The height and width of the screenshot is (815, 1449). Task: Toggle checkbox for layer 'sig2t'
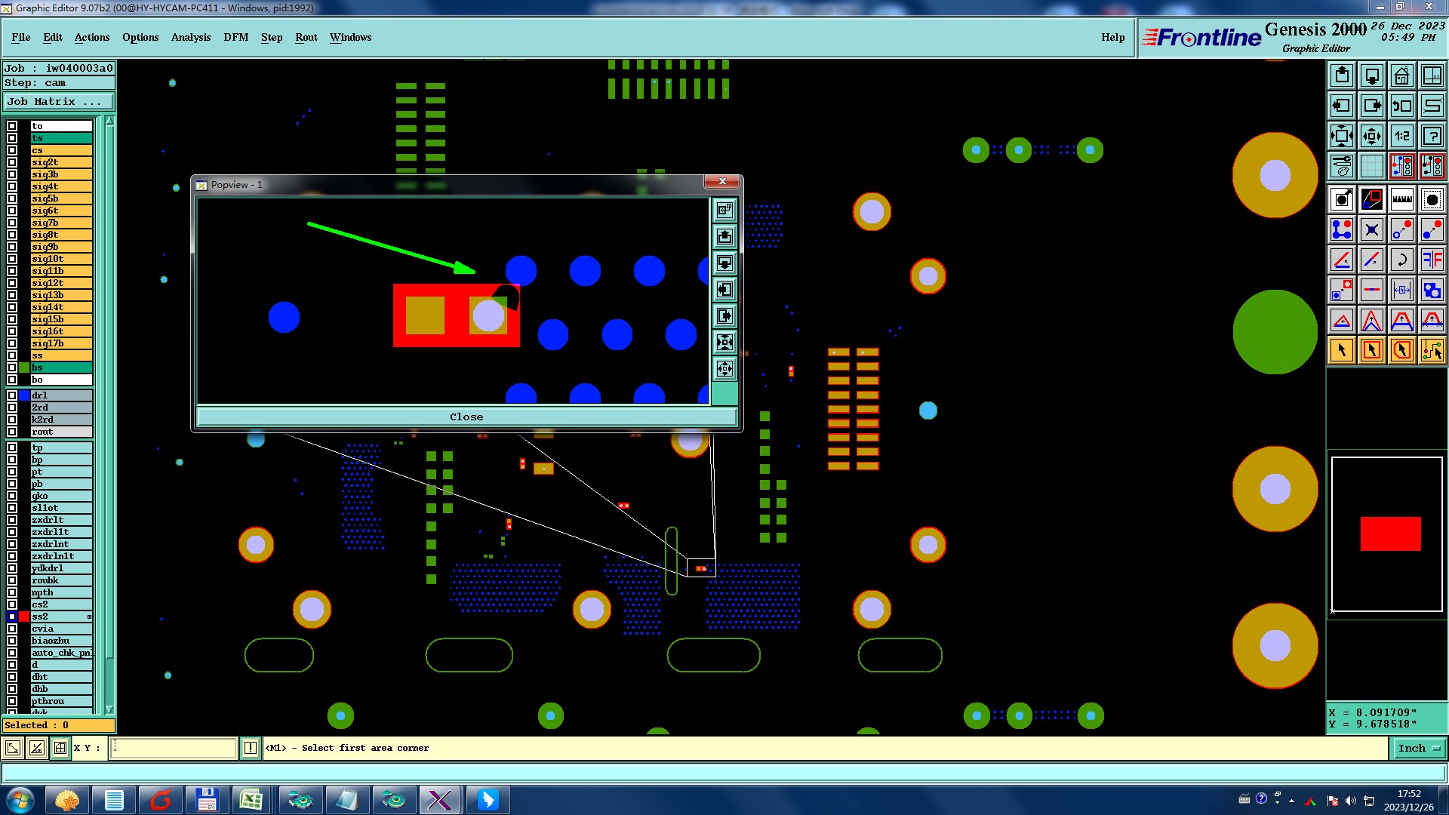(x=12, y=162)
